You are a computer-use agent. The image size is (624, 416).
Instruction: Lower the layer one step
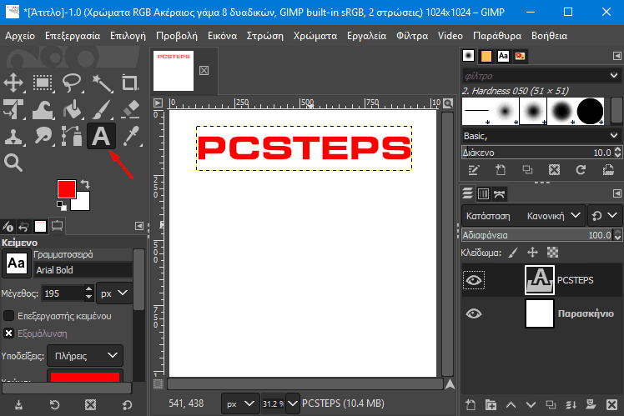click(531, 405)
